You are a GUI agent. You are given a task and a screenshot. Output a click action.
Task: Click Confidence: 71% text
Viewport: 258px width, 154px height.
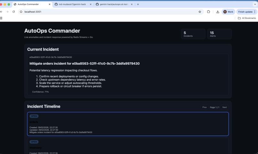(x=40, y=92)
